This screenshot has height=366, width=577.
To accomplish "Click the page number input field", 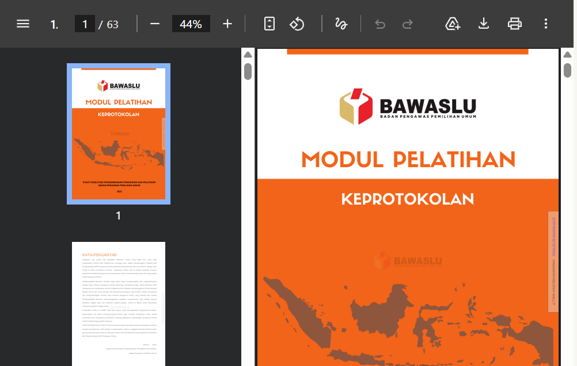I will point(85,24).
